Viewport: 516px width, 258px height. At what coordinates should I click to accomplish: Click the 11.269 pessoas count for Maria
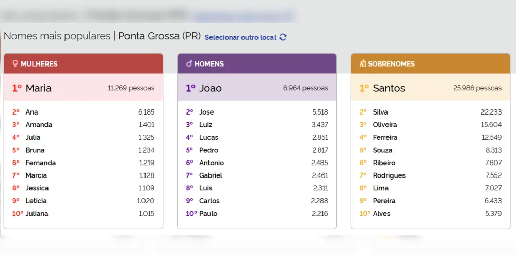click(x=131, y=88)
